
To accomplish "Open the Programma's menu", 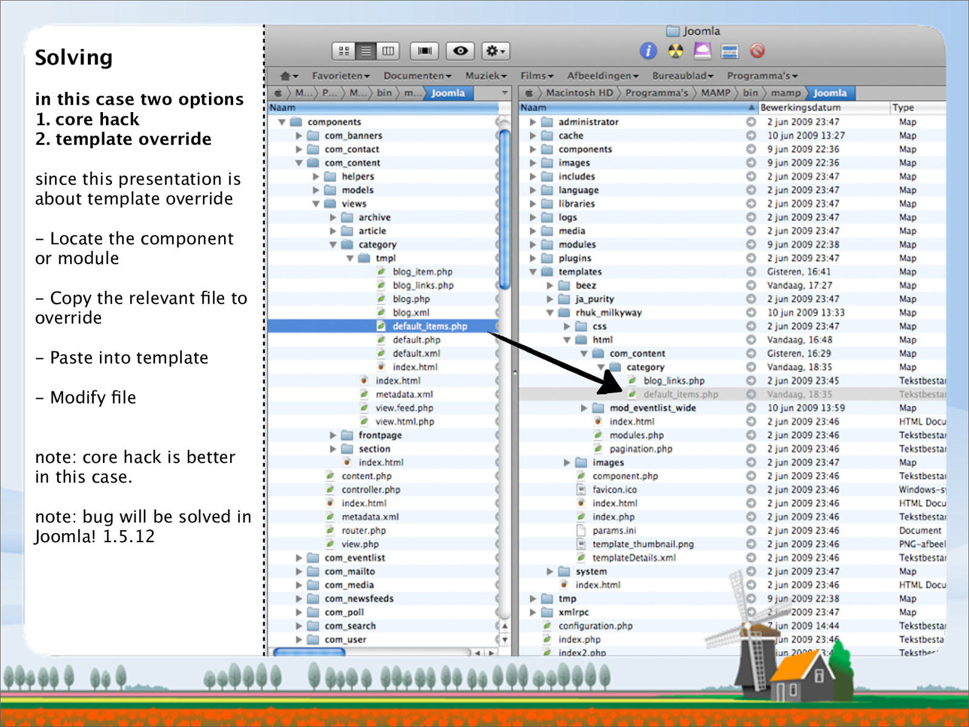I will click(x=762, y=76).
